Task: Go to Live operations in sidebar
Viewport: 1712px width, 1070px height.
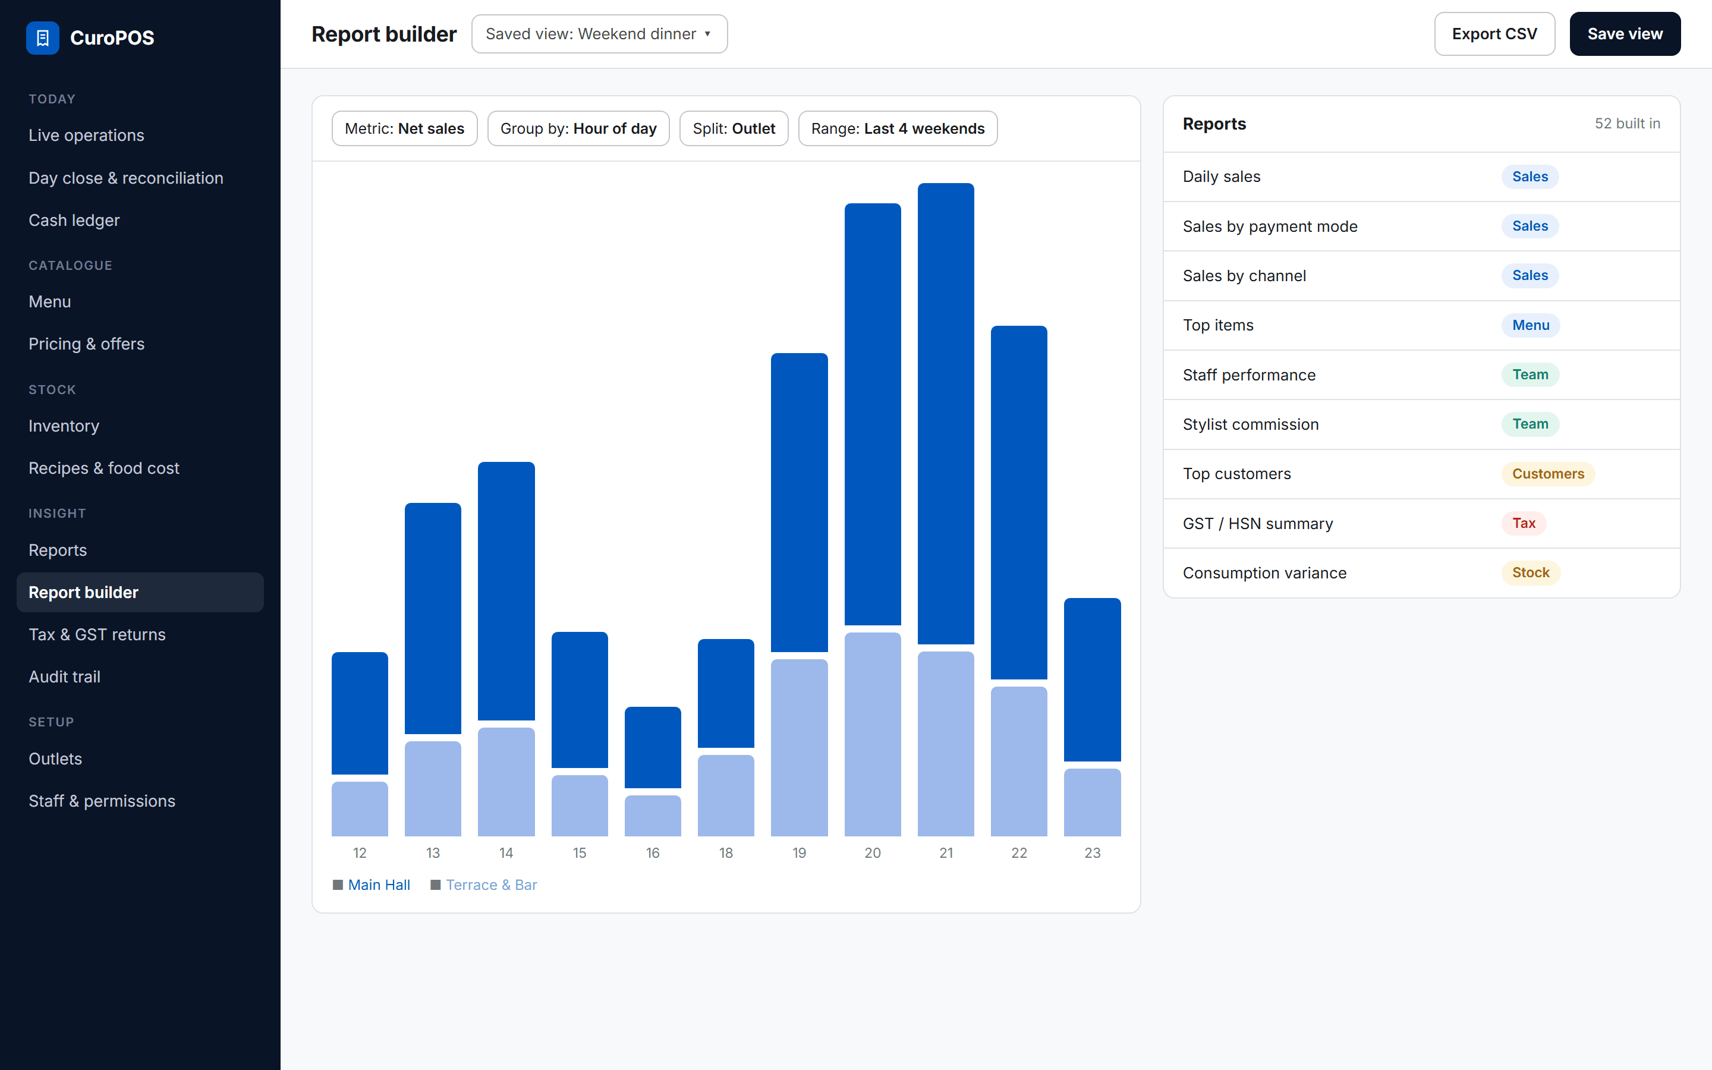Action: click(140, 135)
